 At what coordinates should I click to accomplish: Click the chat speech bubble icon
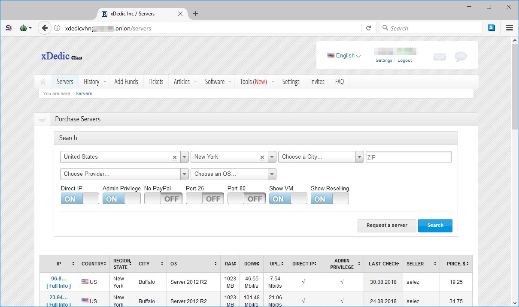click(x=460, y=57)
